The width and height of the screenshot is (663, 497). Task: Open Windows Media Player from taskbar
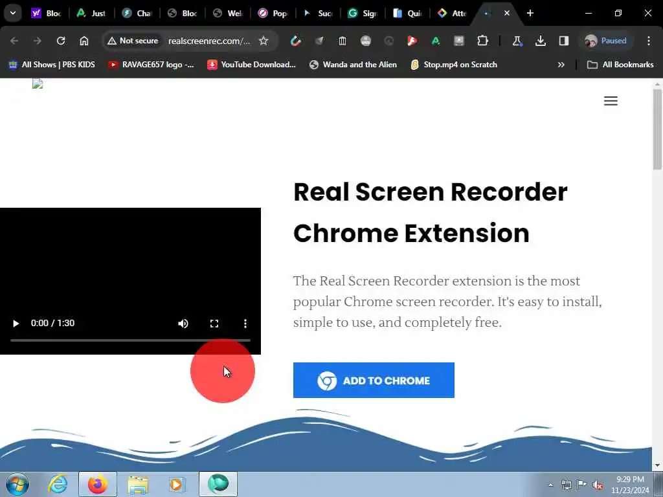[x=177, y=484]
